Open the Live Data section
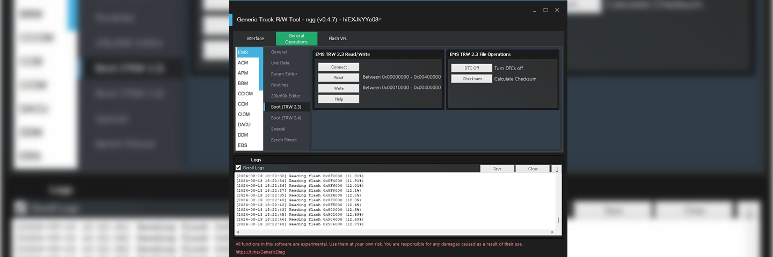 click(x=280, y=63)
